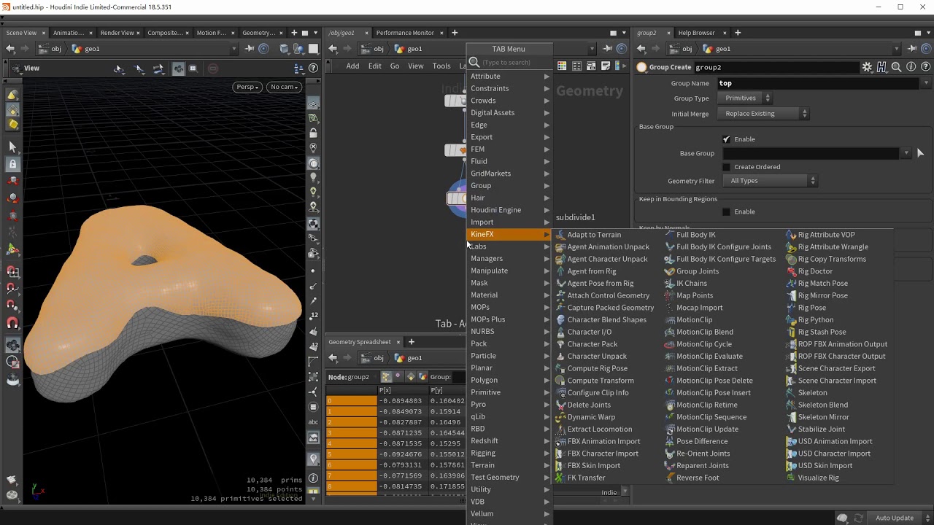The image size is (934, 525).
Task: Click the back arrow in the Scene View path bar
Action: point(10,49)
